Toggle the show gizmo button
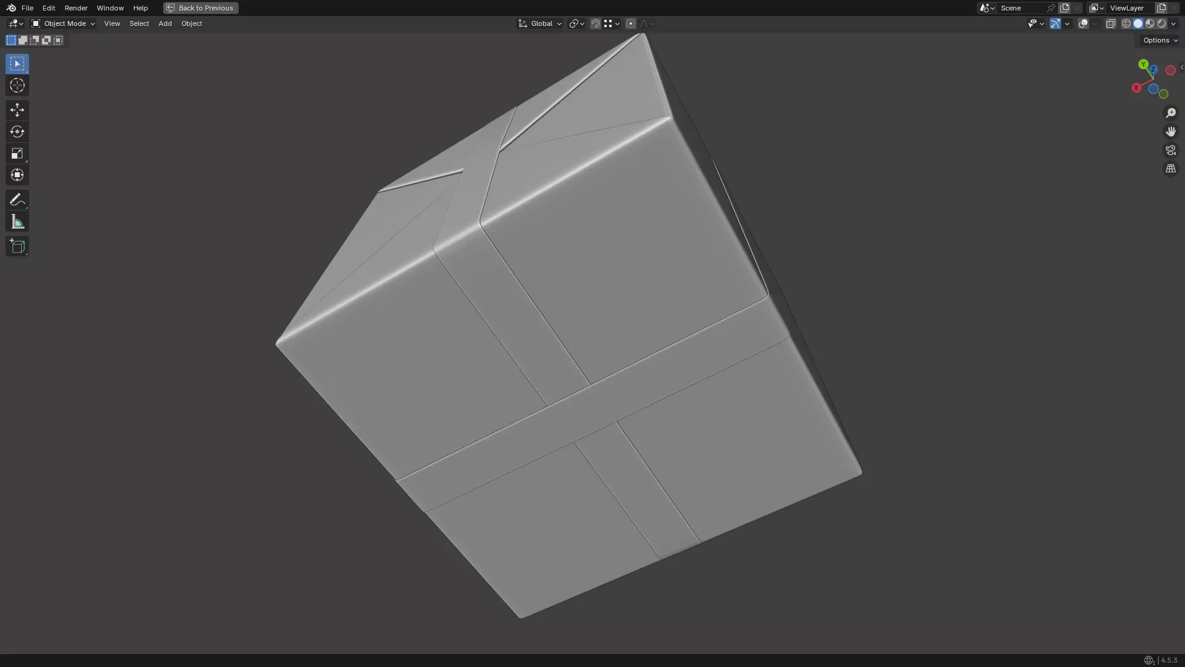Screen dimensions: 1185x667 pyautogui.click(x=1055, y=23)
